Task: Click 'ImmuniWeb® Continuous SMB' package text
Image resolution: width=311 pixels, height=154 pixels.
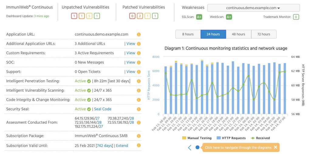Action: click(101, 136)
